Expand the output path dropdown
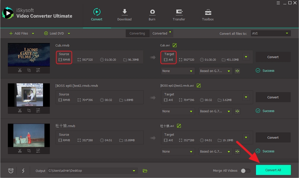299x178 pixels. 134,171
